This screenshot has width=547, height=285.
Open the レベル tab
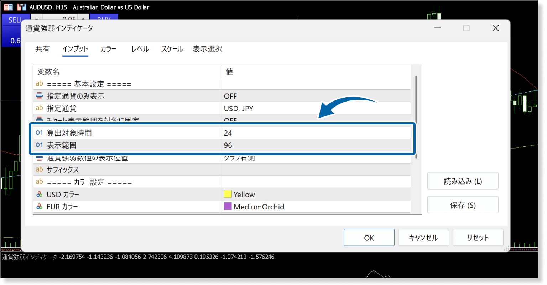tap(140, 49)
